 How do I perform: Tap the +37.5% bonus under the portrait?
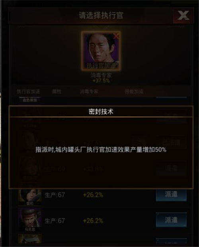tap(101, 81)
